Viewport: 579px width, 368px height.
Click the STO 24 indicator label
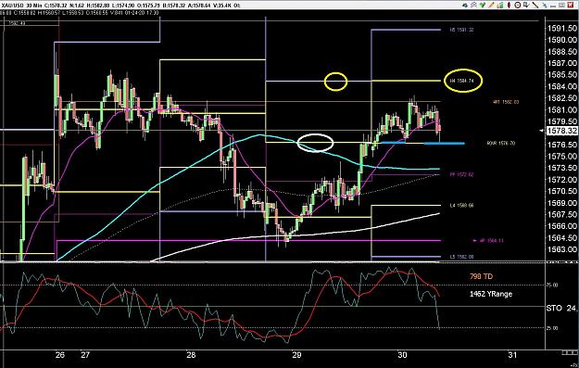tap(560, 308)
